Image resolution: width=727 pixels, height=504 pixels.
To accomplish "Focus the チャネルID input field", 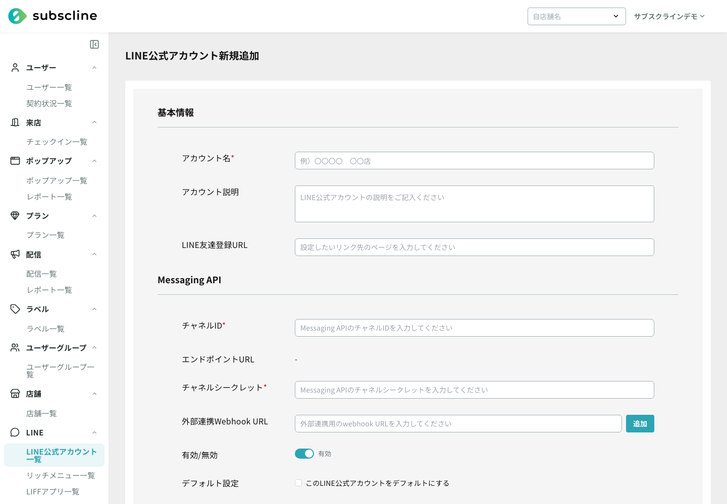I will pyautogui.click(x=475, y=328).
